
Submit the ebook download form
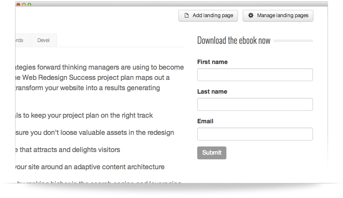[211, 152]
